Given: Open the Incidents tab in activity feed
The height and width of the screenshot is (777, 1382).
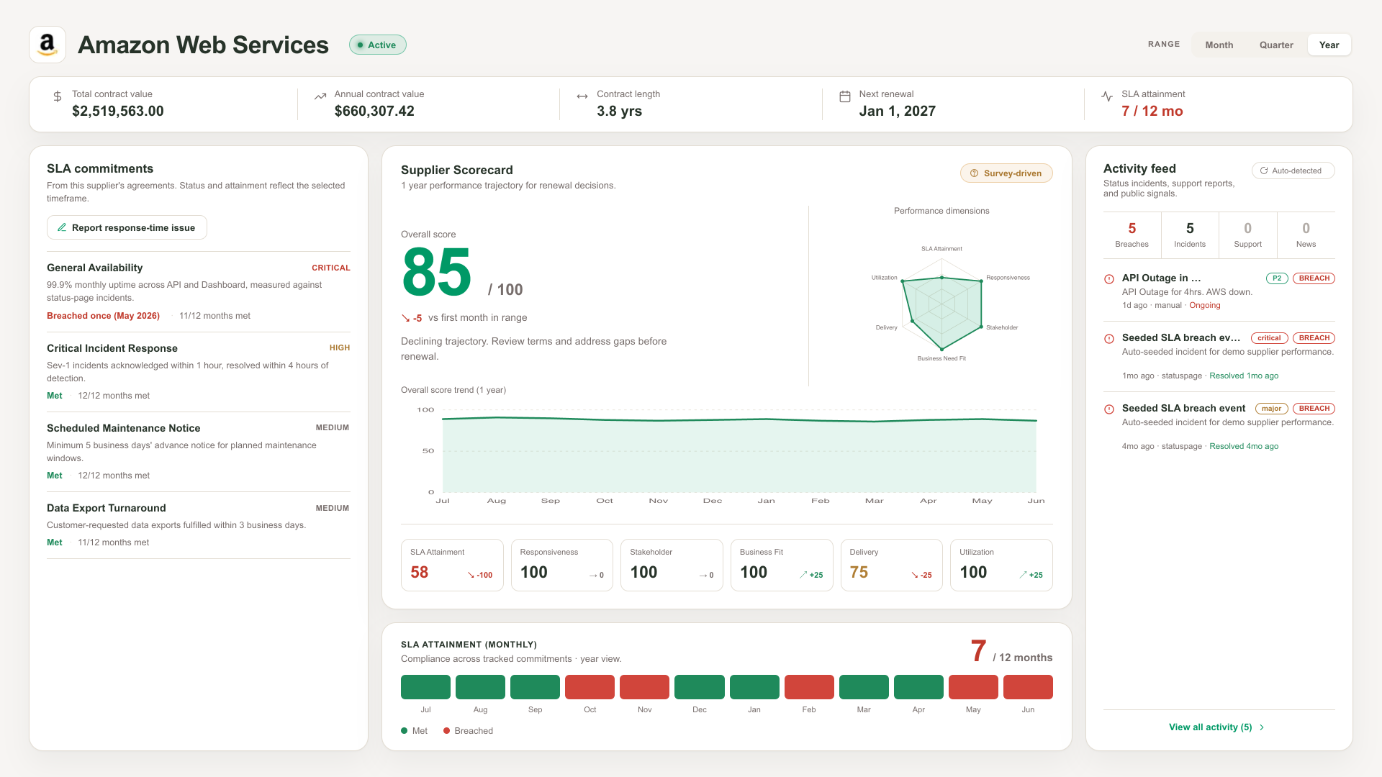Looking at the screenshot, I should 1190,235.
